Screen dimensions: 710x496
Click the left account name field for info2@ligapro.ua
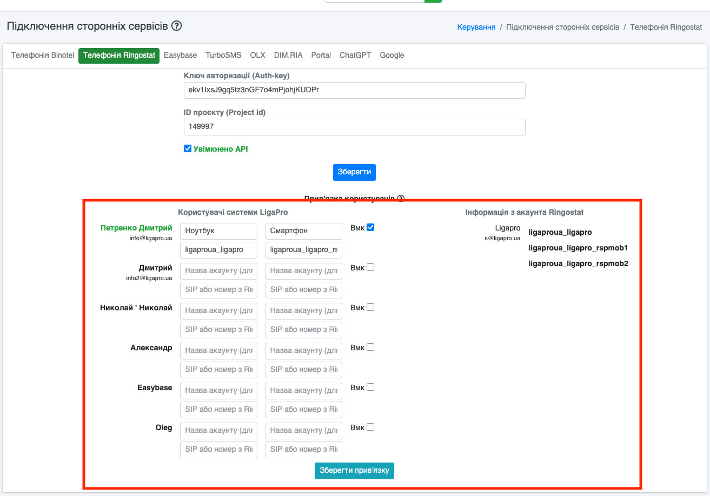tap(218, 271)
